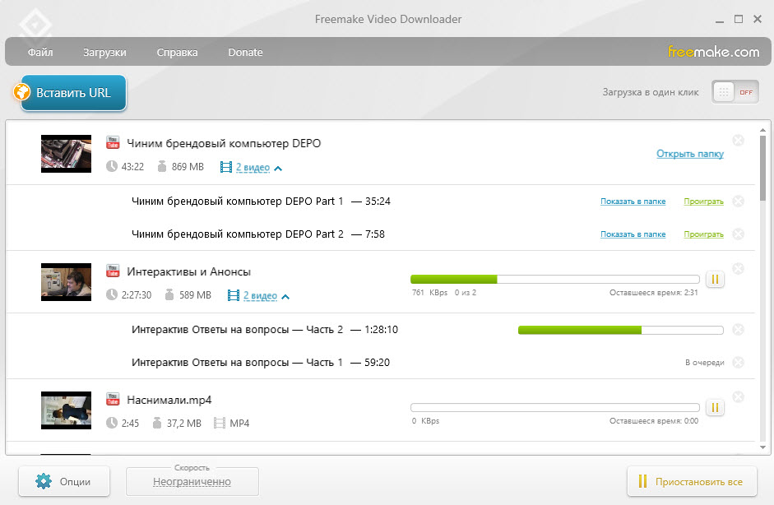Click Показать в папке for DEPO Part 1
Image resolution: width=774 pixels, height=505 pixels.
pyautogui.click(x=633, y=201)
